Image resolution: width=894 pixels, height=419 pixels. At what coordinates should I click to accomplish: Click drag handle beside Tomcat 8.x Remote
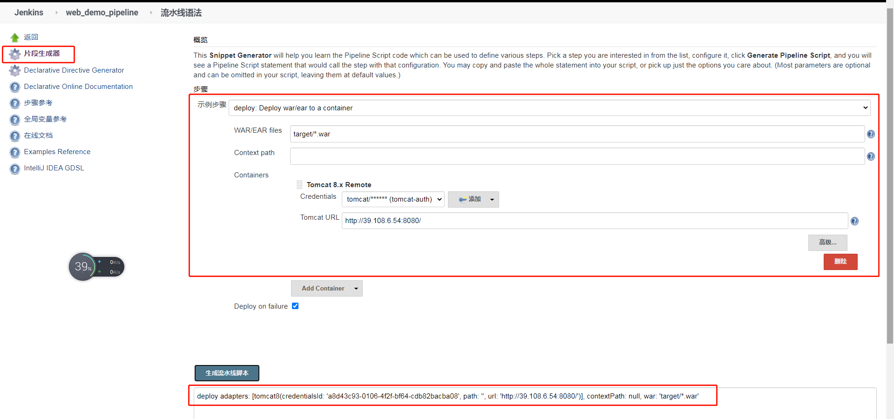click(x=299, y=184)
